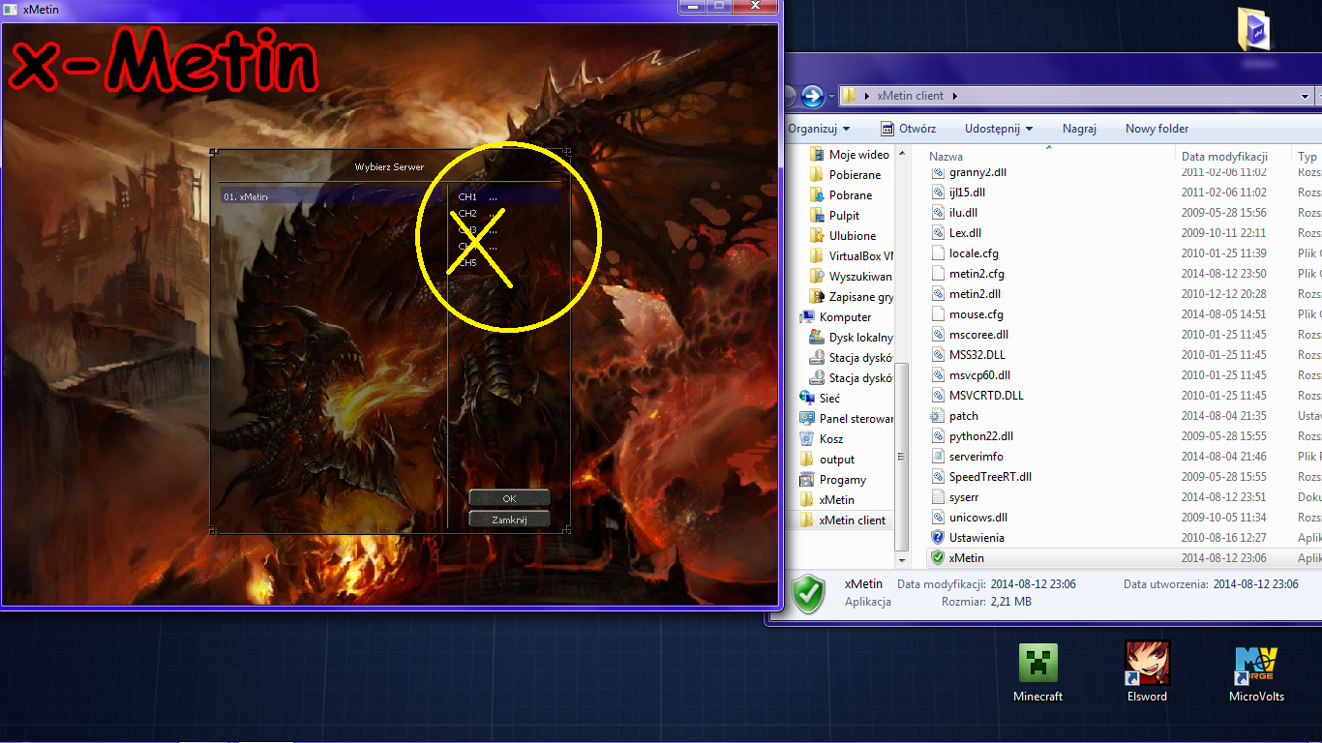
Task: Click the Sieć network icon in navigation pane
Action: click(x=807, y=399)
